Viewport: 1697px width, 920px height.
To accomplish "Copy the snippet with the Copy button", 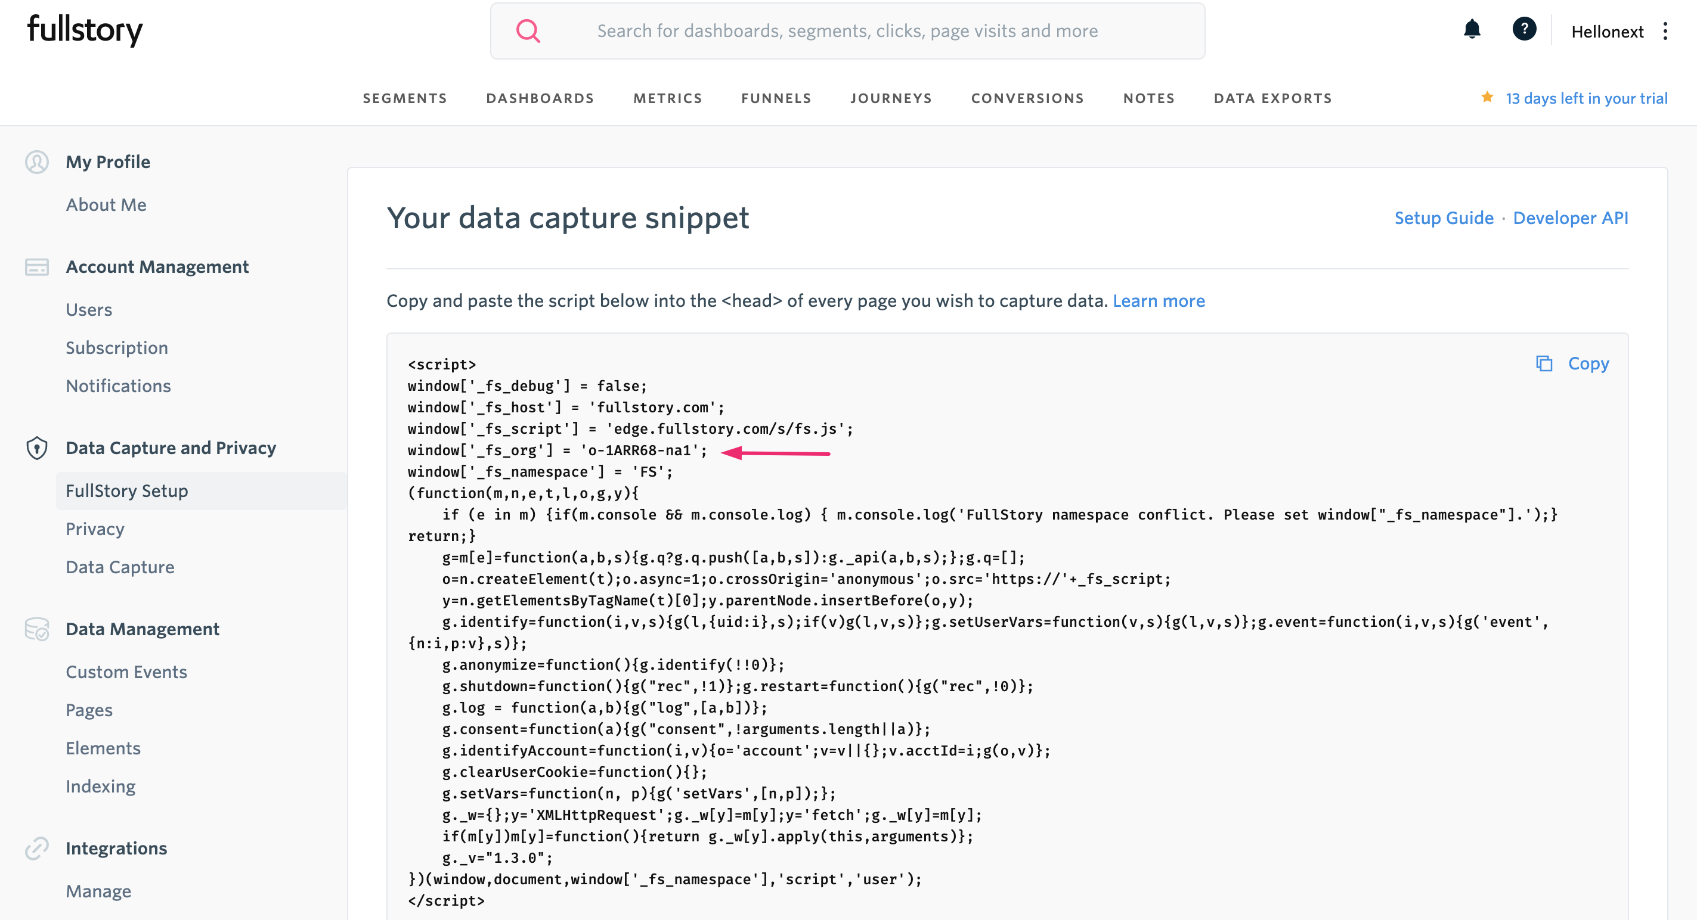I will 1572,363.
